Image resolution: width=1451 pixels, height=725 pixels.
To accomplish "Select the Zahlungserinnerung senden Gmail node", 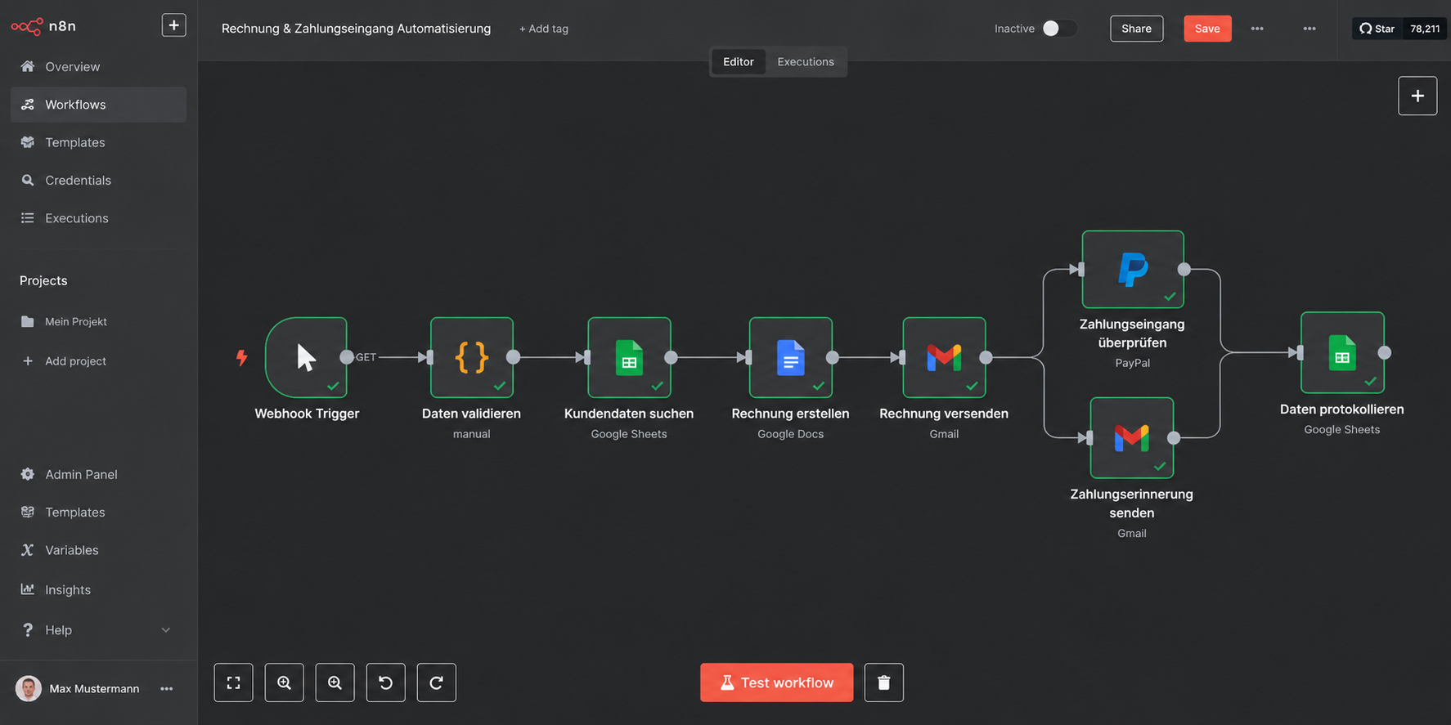I will (1132, 438).
